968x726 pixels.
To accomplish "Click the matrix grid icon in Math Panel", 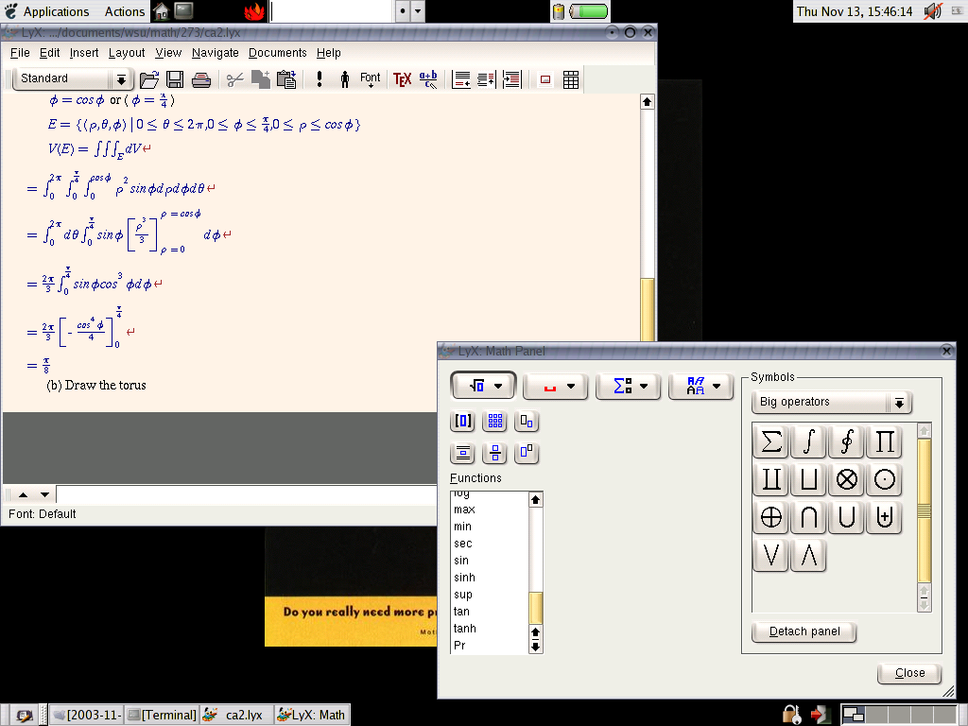I will [495, 422].
